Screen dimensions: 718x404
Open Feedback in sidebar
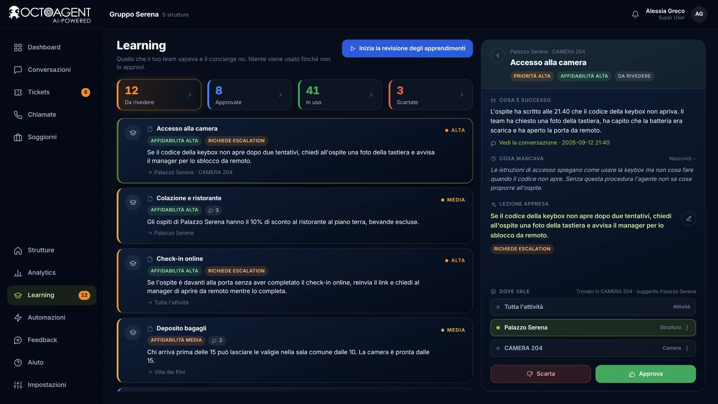coord(52,340)
